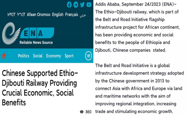
Task: Open the Social section
Action: (x=38, y=56)
